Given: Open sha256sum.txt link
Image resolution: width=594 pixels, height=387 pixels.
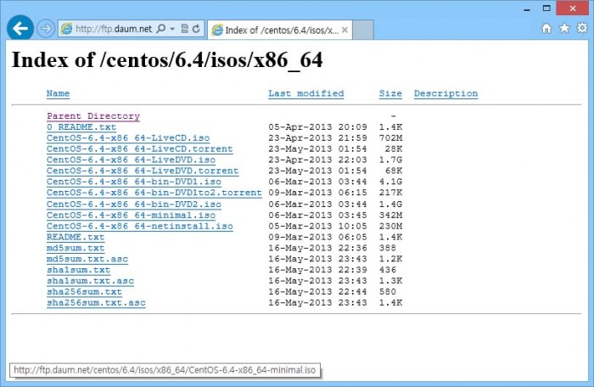Looking at the screenshot, I should [x=85, y=292].
